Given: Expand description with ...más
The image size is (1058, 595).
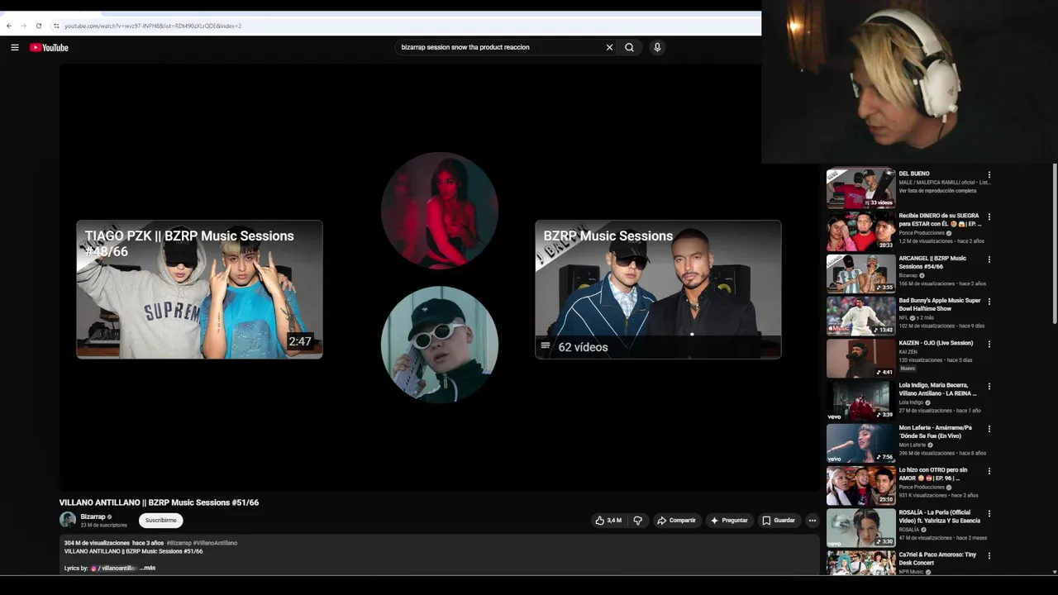Looking at the screenshot, I should point(148,568).
